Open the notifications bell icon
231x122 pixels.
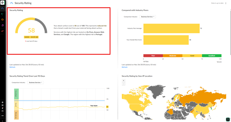click(x=3, y=108)
